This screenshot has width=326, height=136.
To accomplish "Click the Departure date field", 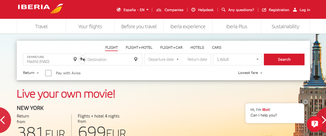I will (161, 59).
